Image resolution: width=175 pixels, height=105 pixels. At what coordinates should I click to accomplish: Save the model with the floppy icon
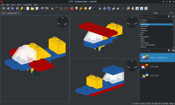(37, 8)
